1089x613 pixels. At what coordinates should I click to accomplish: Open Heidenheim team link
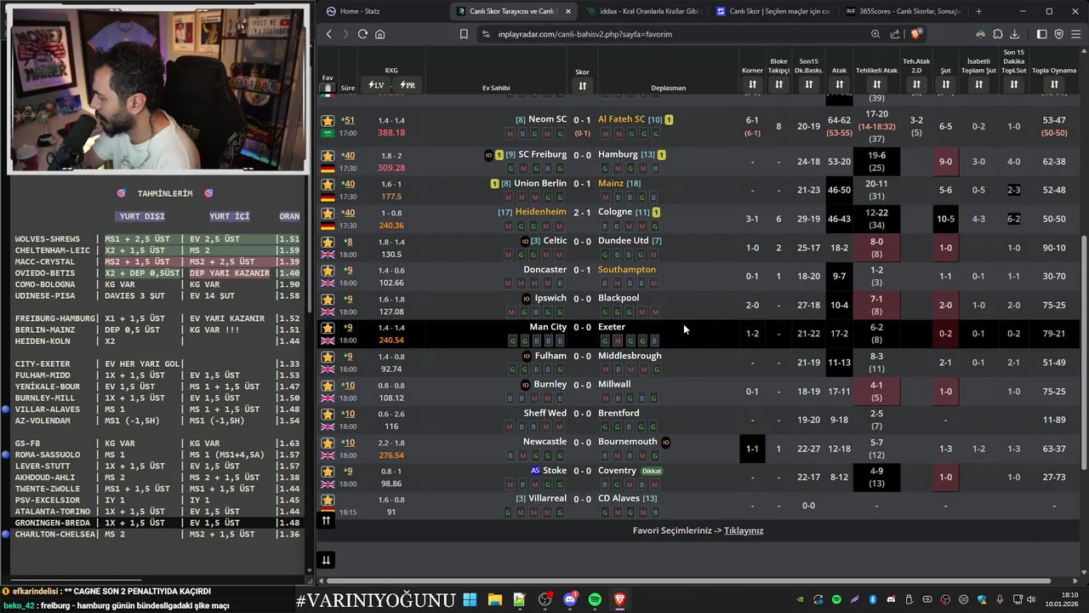point(540,211)
